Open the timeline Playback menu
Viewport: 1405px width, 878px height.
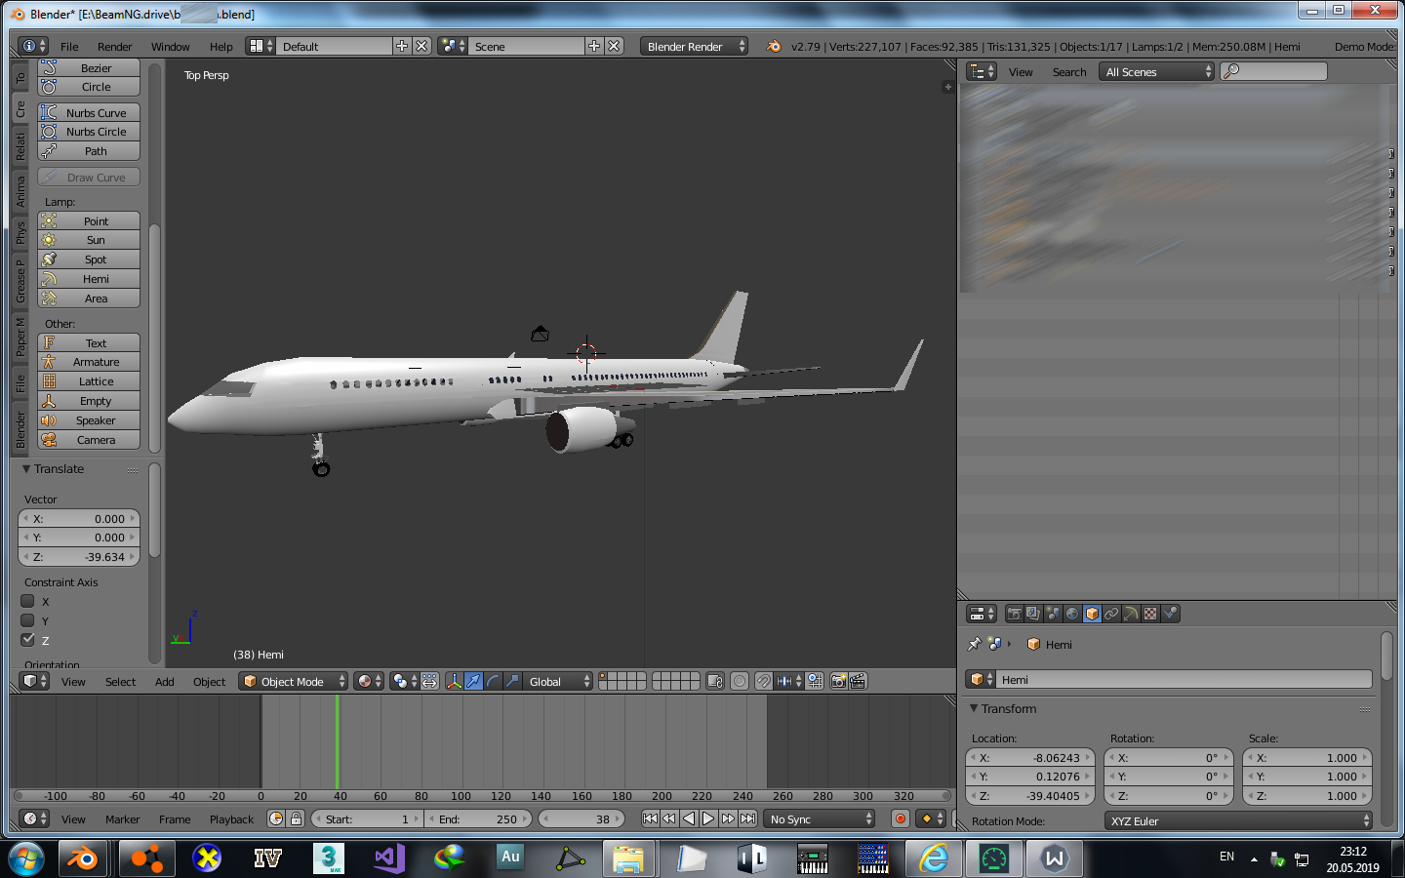coord(231,818)
